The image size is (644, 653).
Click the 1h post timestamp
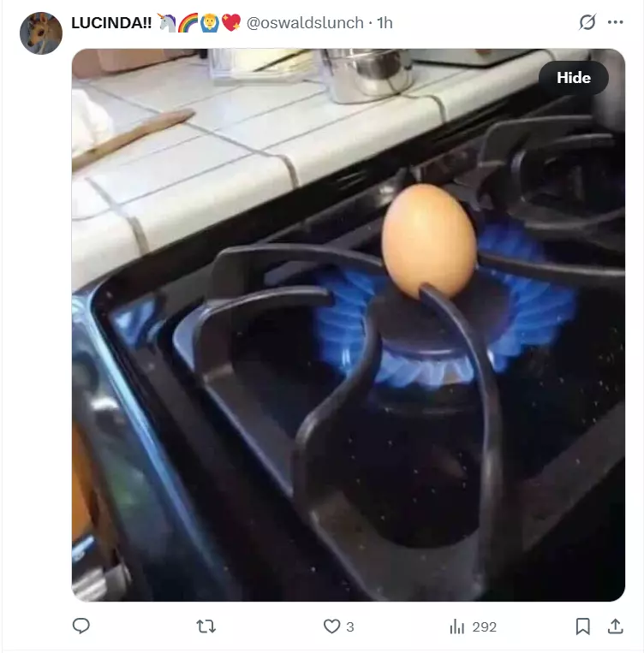coord(385,23)
